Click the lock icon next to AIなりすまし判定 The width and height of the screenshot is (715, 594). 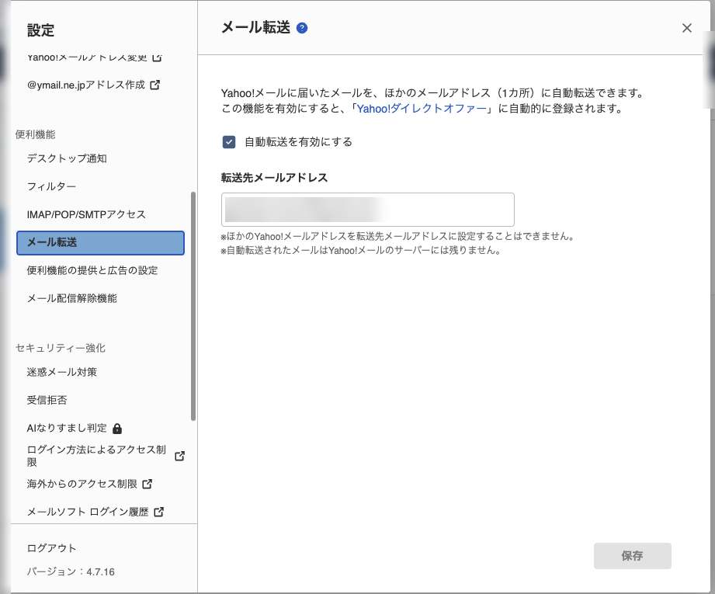pos(117,429)
